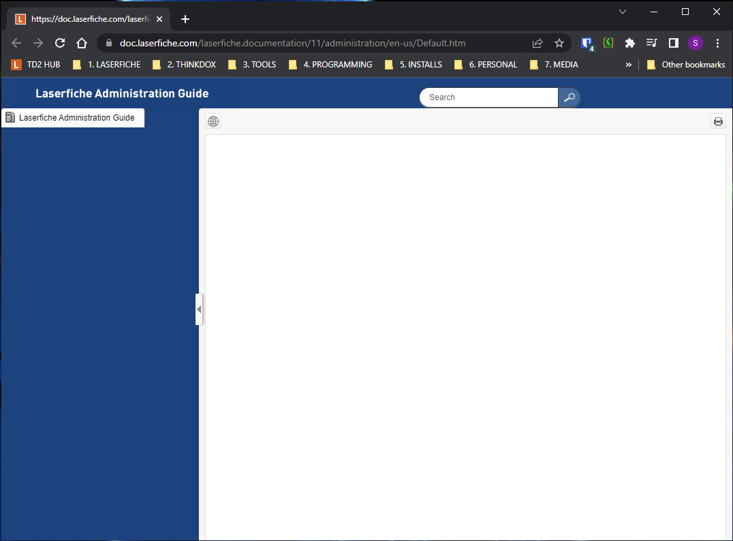
Task: Select the doc.laserfiche.com browser tab
Action: [89, 19]
